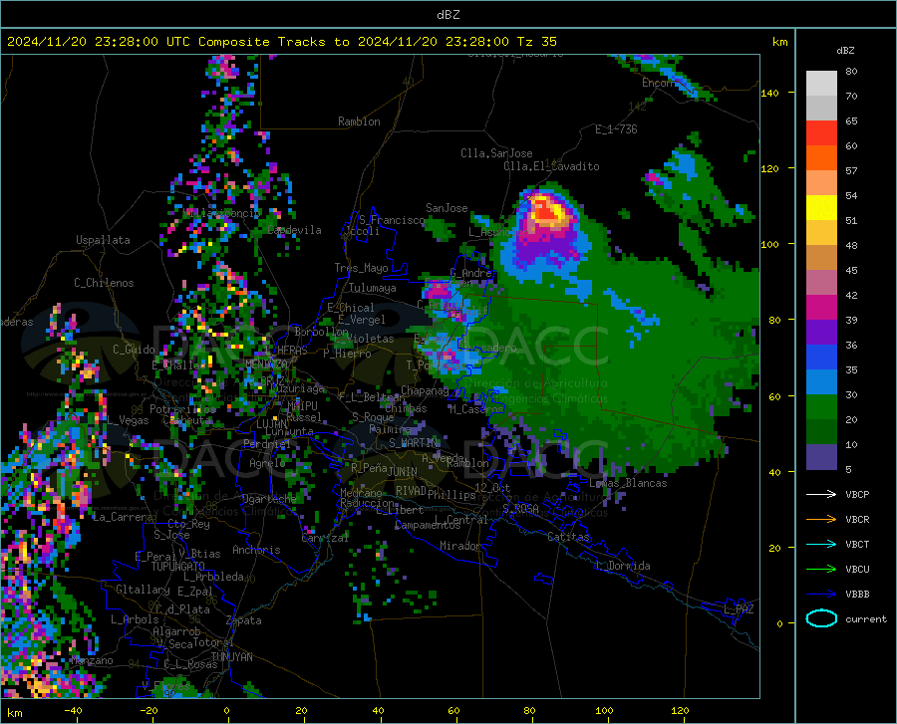
Task: Click the 'Clla.SanJose' place label
Action: [x=496, y=153]
